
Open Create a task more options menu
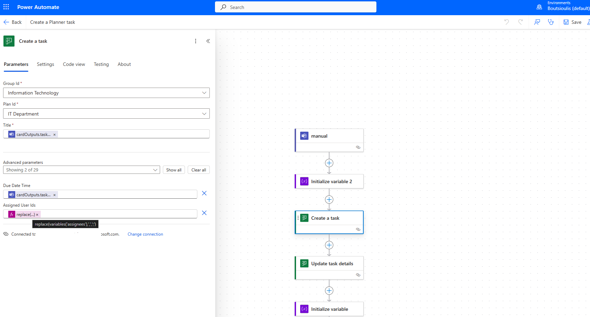[196, 41]
